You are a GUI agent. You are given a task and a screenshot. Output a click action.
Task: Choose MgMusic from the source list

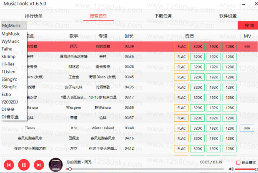(14, 34)
